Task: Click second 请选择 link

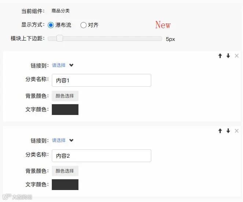Action: (59, 141)
